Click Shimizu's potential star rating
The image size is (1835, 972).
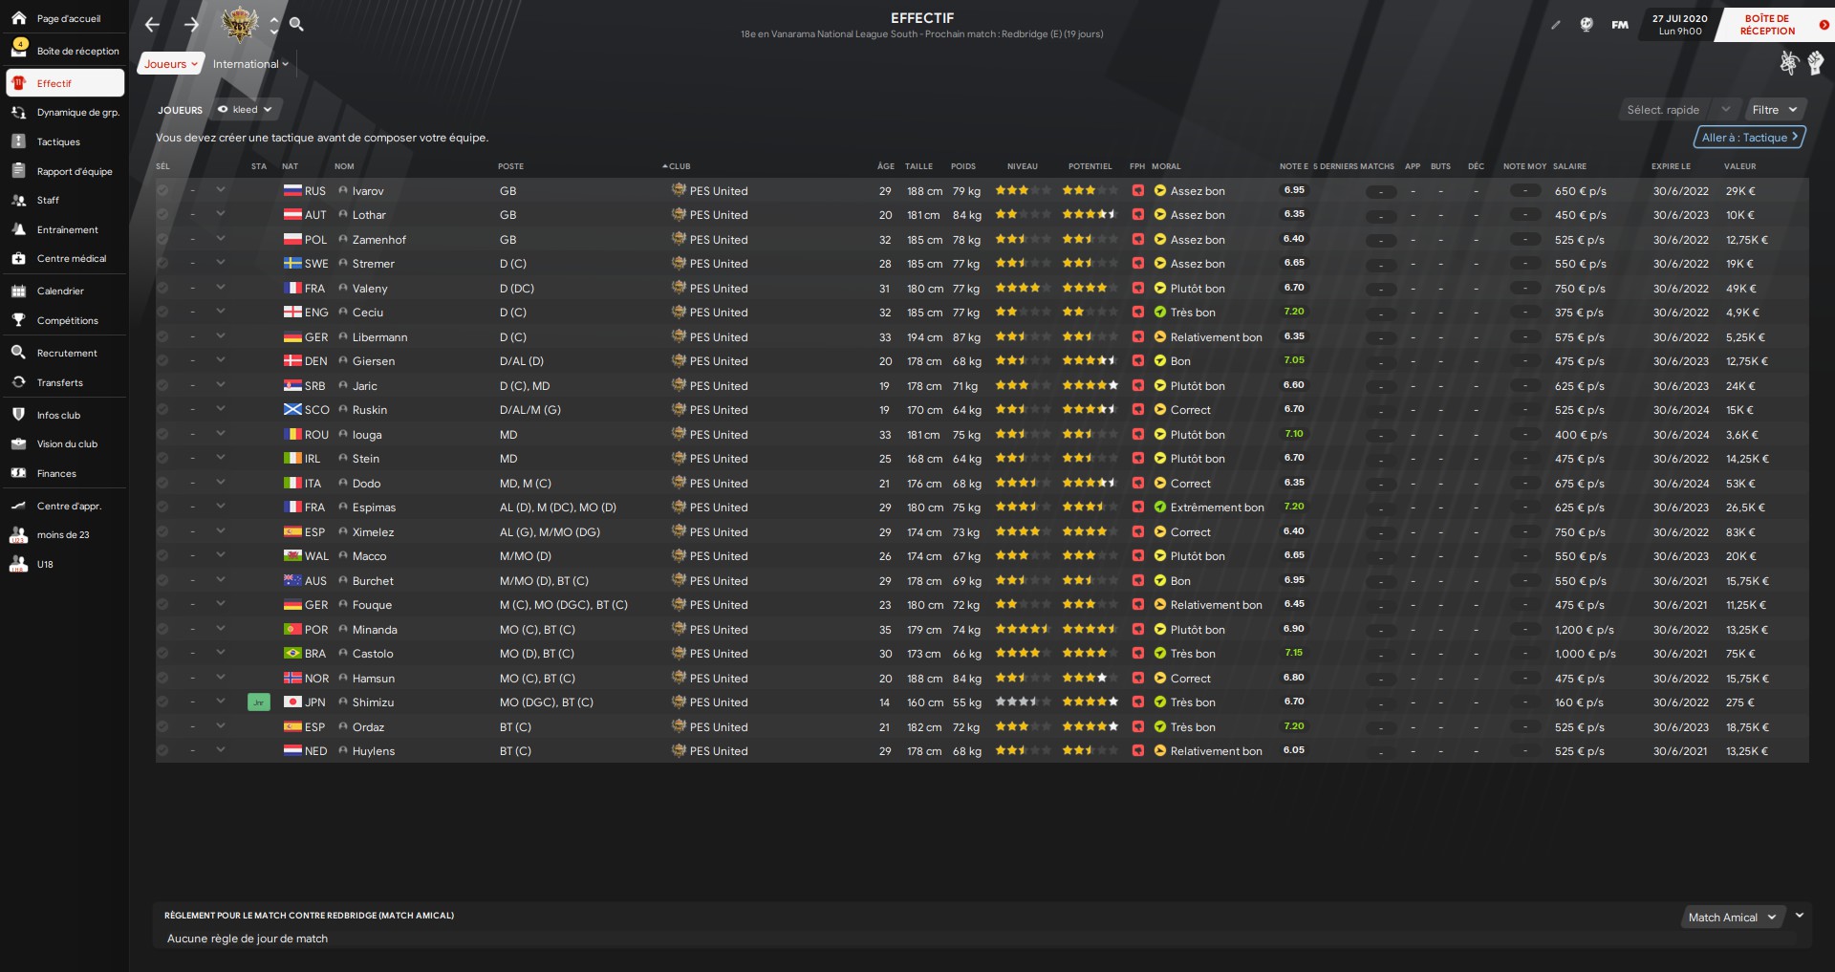coord(1090,702)
